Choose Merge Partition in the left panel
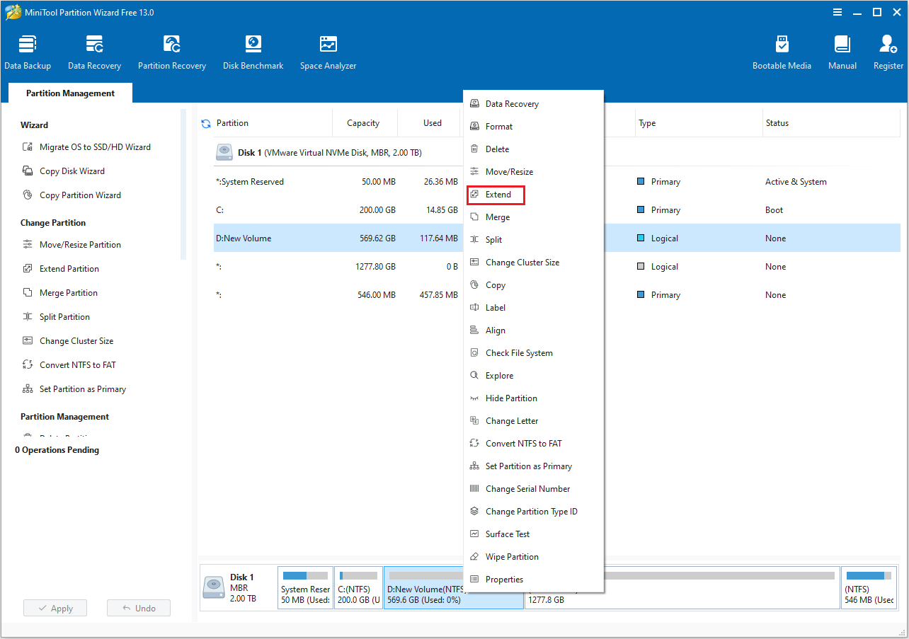Screen dimensions: 909x639 [60, 293]
